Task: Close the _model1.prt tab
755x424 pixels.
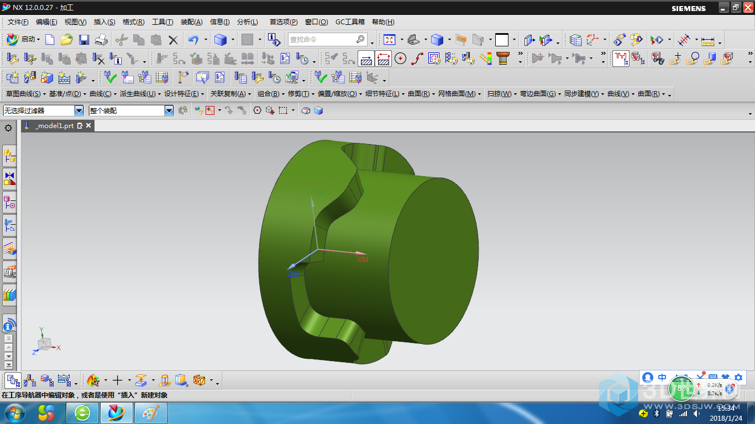Action: 88,126
